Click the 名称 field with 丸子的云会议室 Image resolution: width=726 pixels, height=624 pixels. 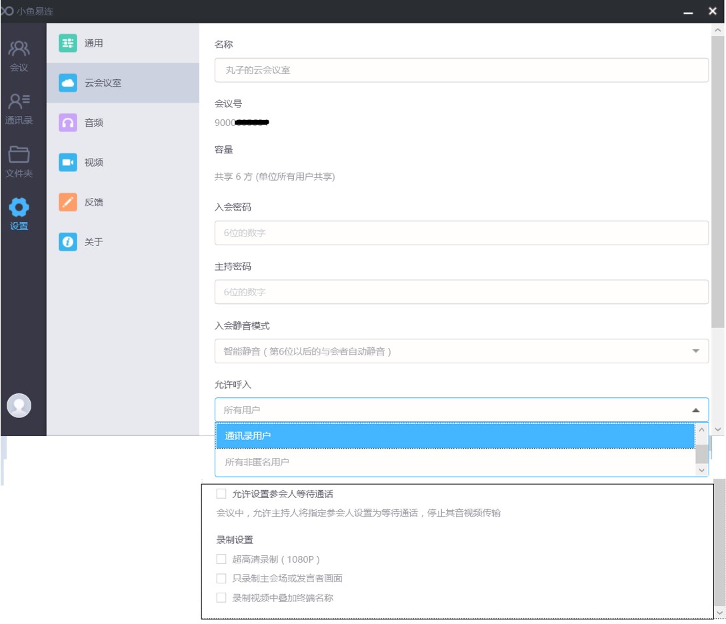(x=461, y=71)
